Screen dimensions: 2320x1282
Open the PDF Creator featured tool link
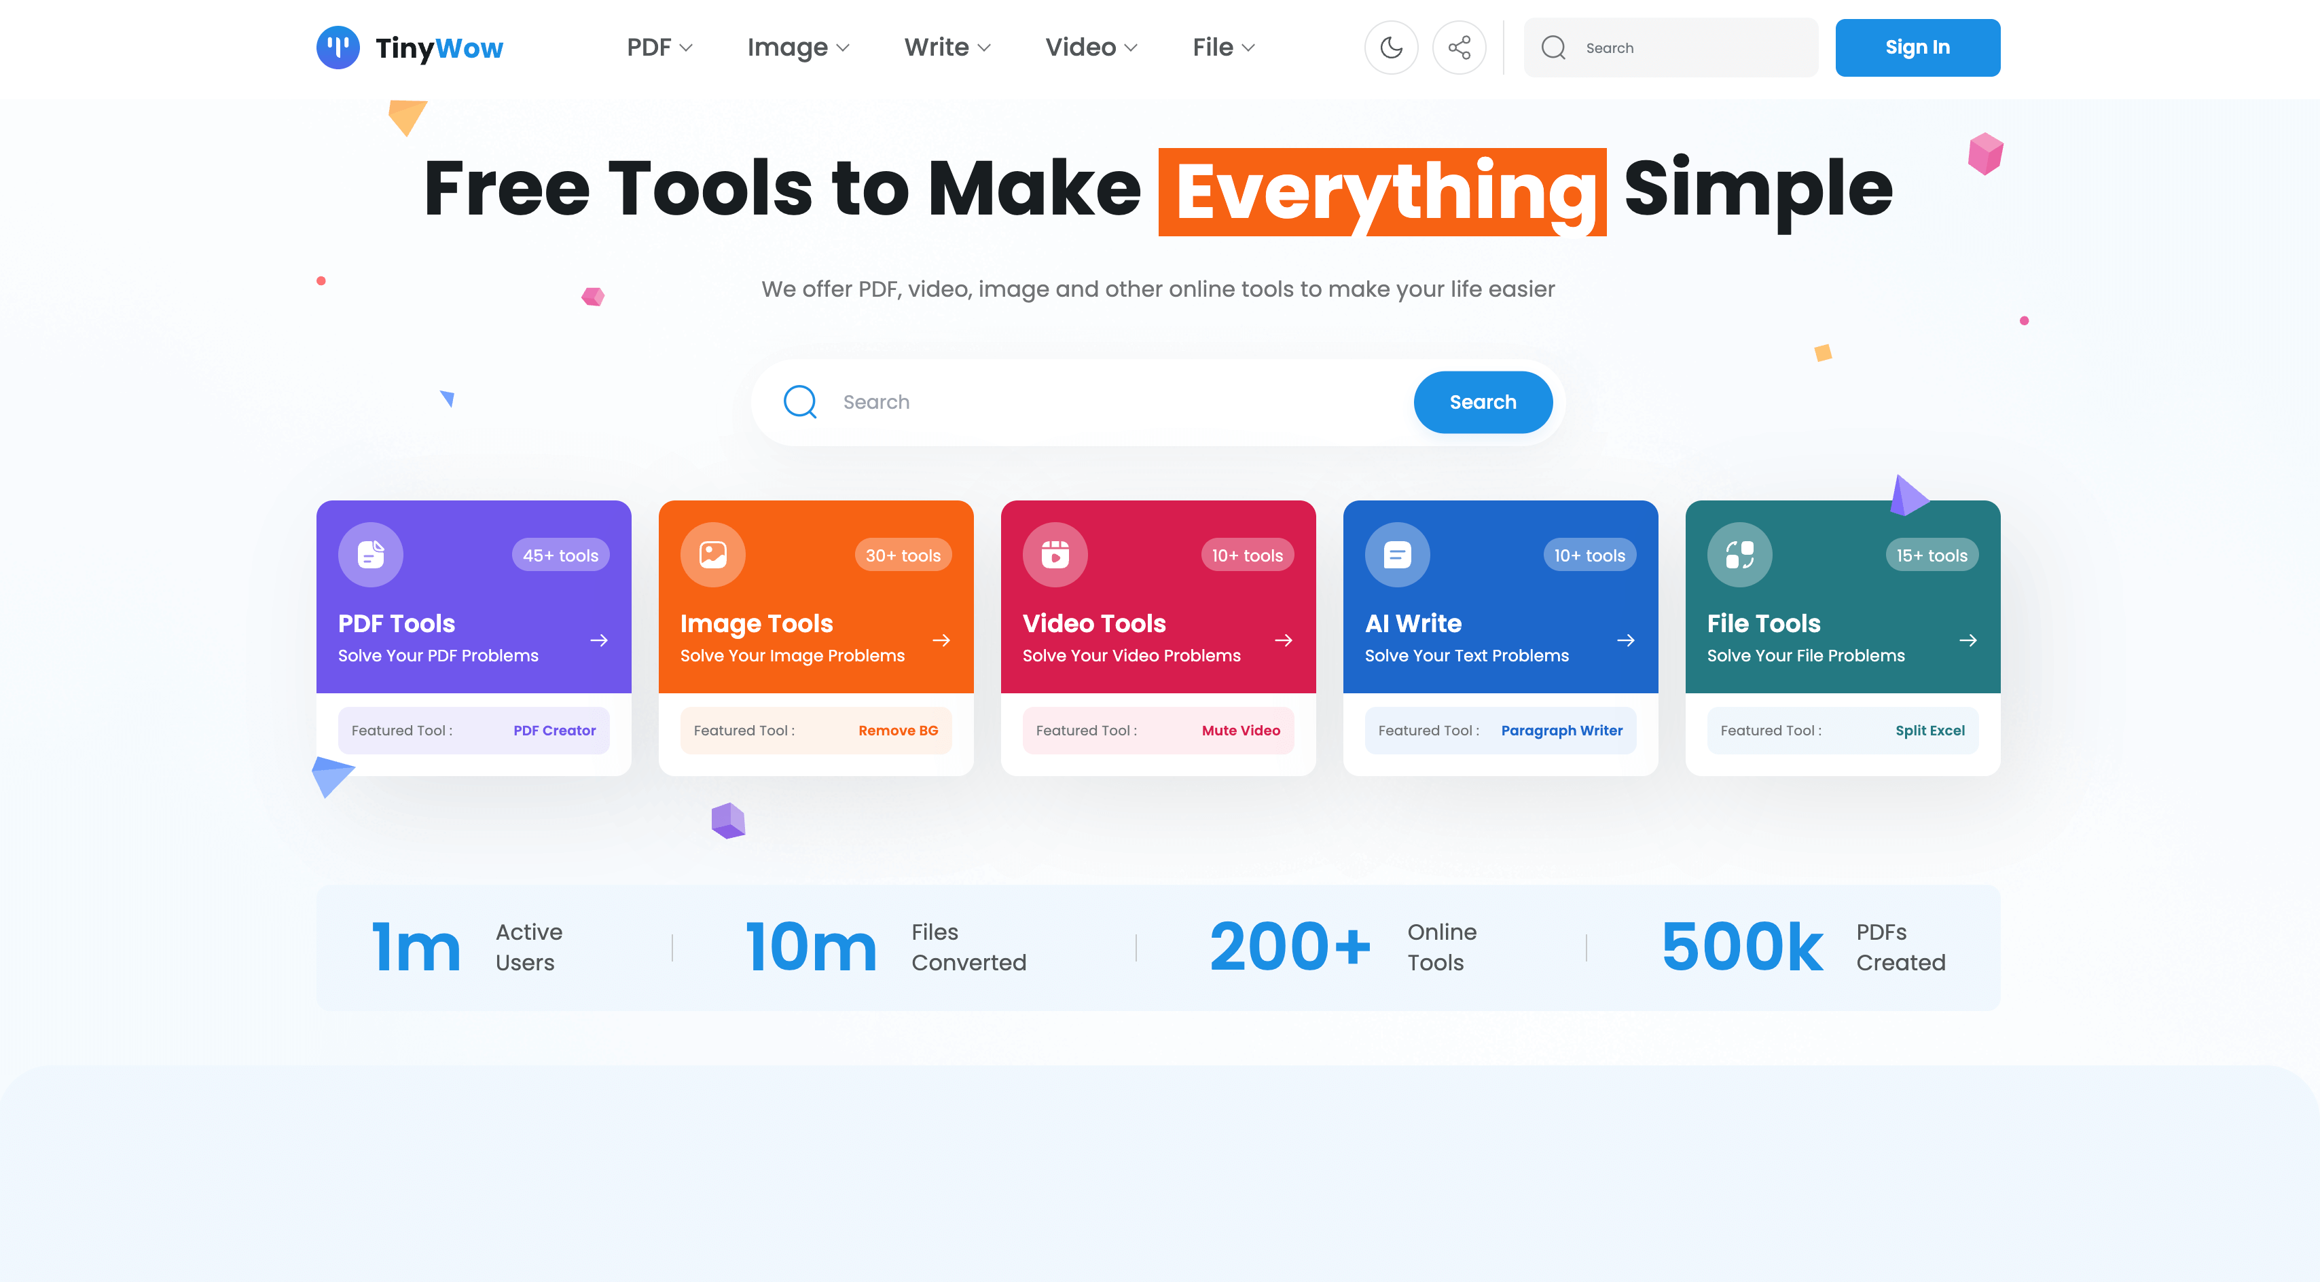click(554, 730)
